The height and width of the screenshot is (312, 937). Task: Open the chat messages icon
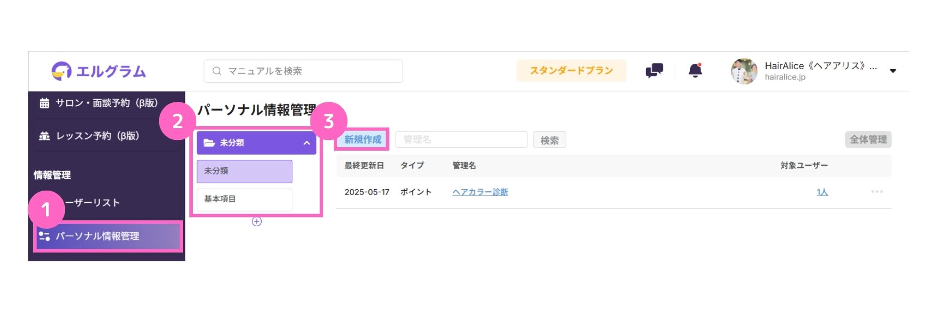(654, 71)
